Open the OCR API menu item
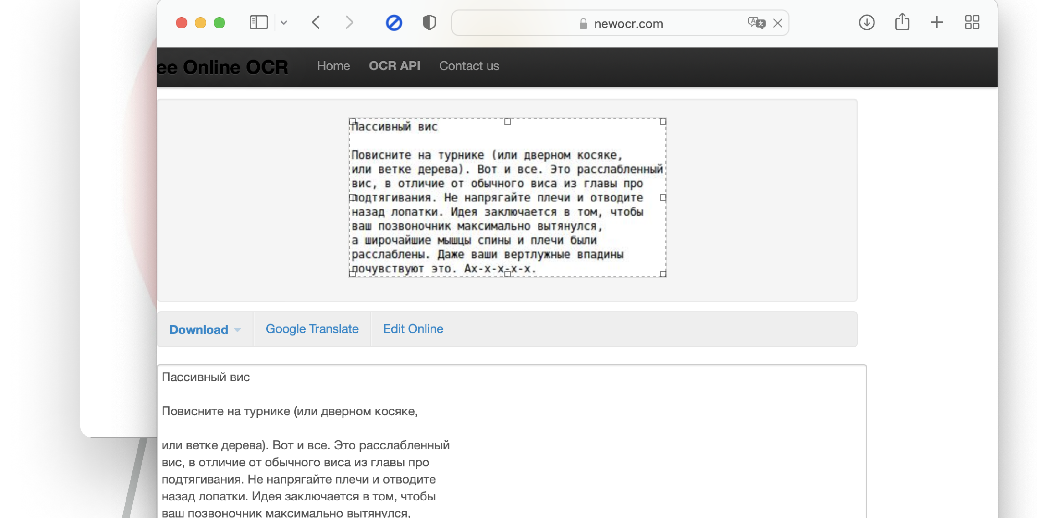Viewport: 1037px width, 518px height. point(394,66)
